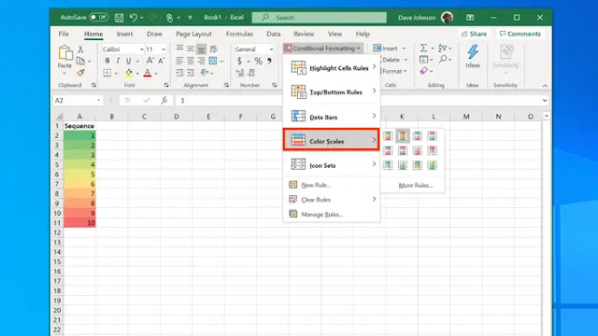Select the Format Painter brush

tap(80, 73)
